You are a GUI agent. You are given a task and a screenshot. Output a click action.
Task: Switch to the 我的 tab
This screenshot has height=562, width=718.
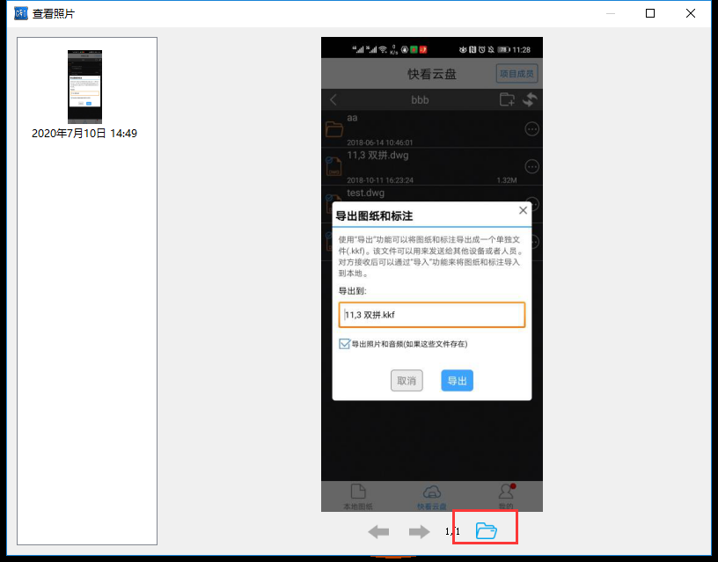point(506,497)
